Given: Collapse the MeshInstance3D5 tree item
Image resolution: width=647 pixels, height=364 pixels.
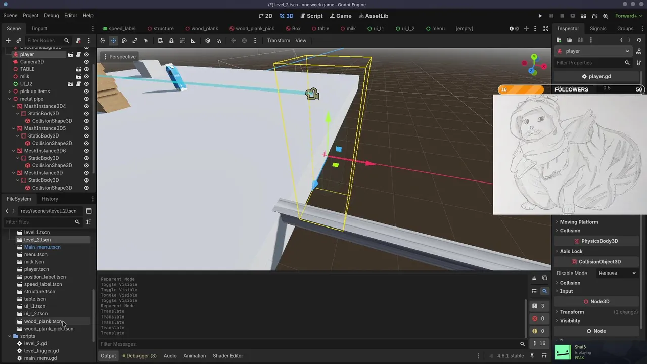Looking at the screenshot, I should 13,128.
